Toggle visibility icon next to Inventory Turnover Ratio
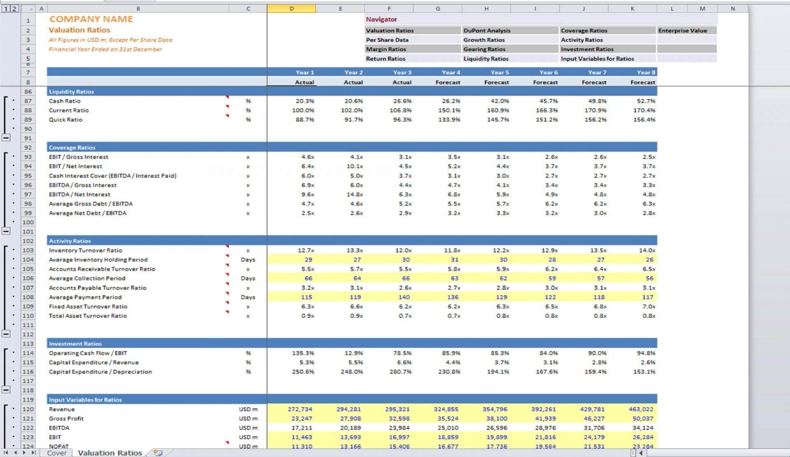790x457 pixels. pos(14,251)
